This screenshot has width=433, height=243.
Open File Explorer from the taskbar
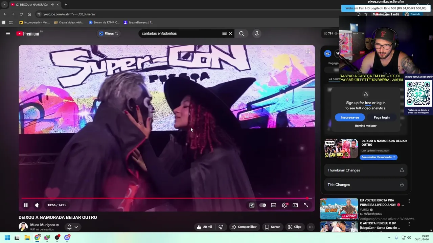pos(27,238)
